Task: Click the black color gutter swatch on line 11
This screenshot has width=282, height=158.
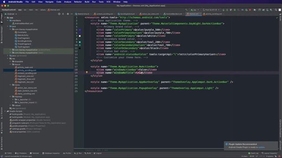Action: (x=80, y=48)
